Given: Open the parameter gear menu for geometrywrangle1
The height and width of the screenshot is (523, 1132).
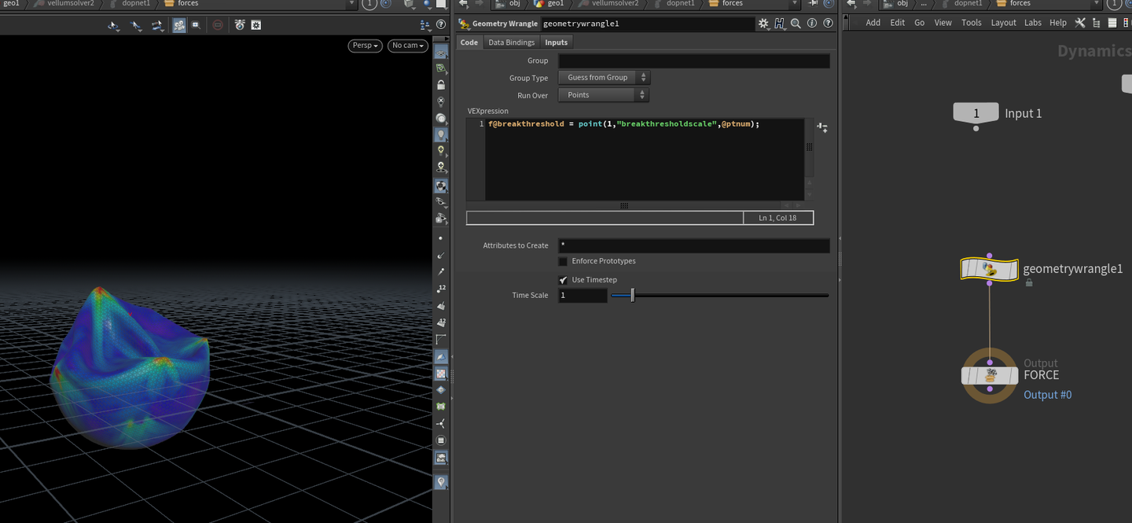Looking at the screenshot, I should [763, 24].
